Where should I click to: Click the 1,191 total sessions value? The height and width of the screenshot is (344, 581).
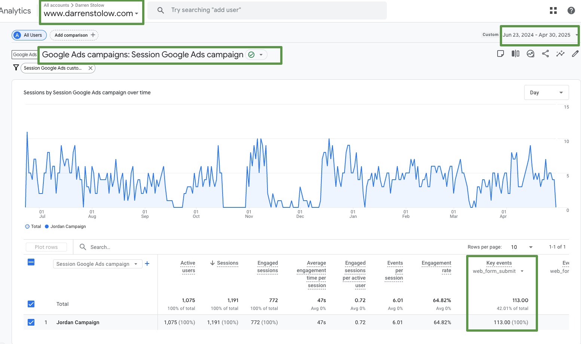click(233, 300)
